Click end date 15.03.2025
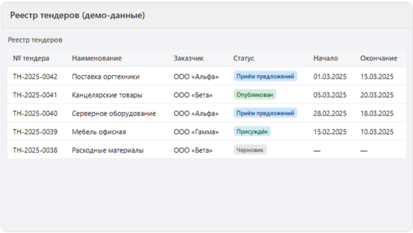 [x=377, y=77]
